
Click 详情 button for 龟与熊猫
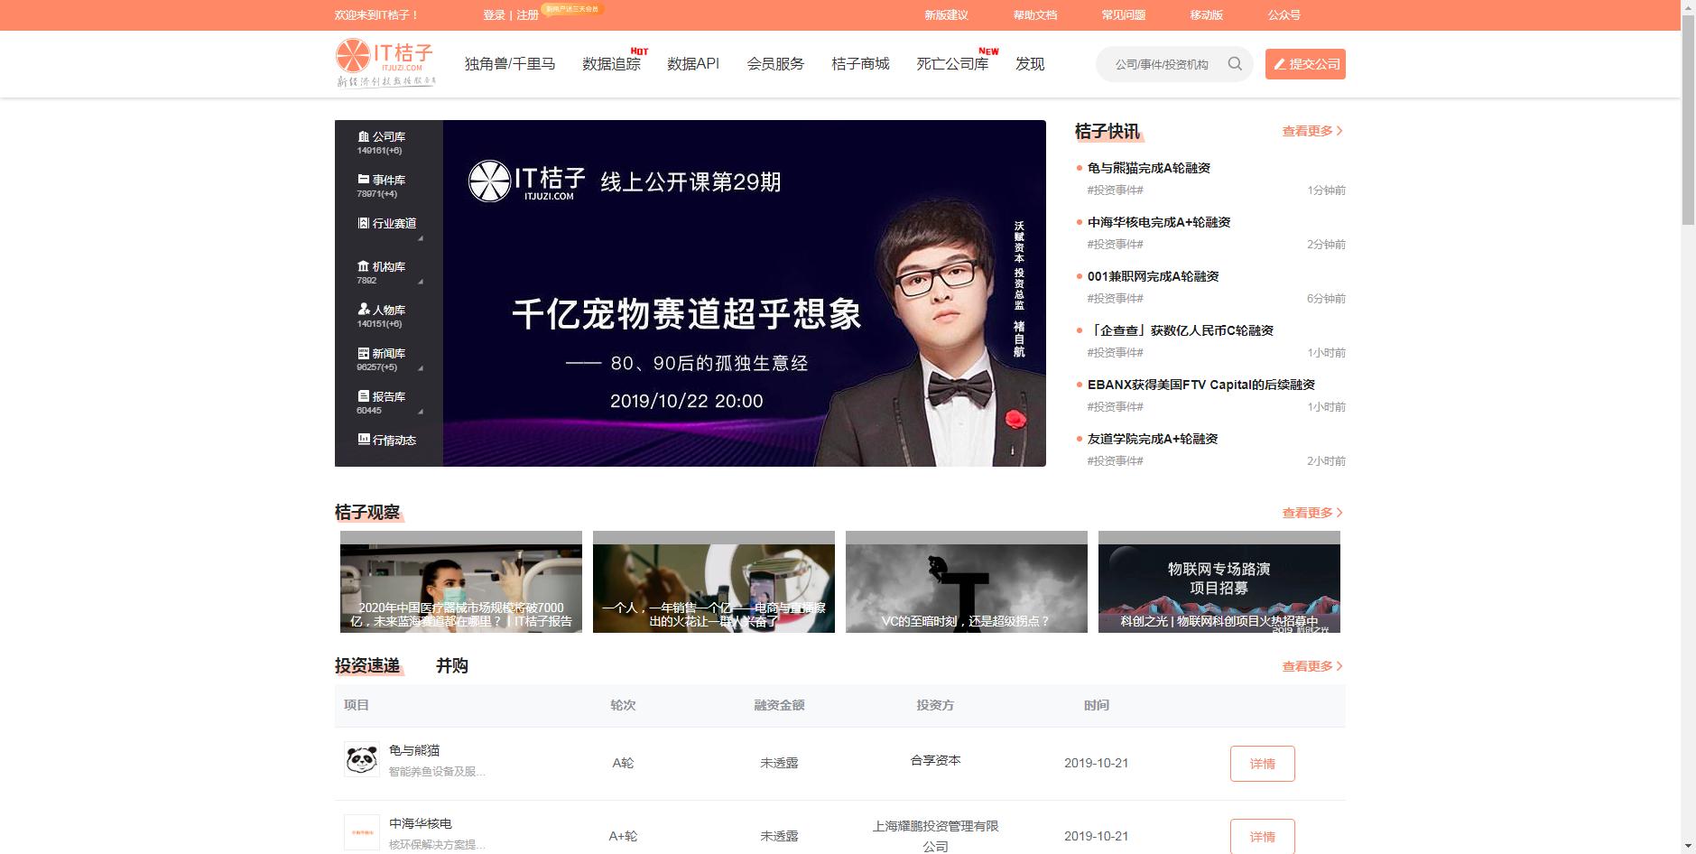point(1262,764)
